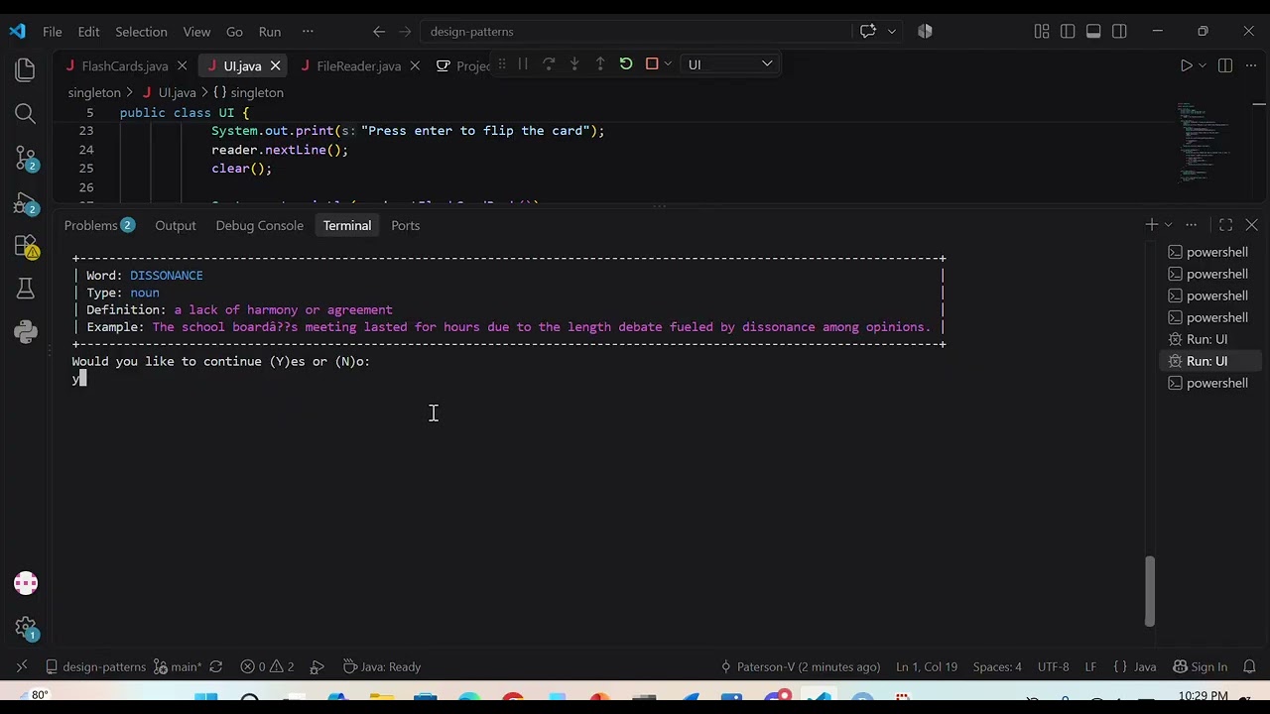Close the UI.java editor tab

click(275, 65)
